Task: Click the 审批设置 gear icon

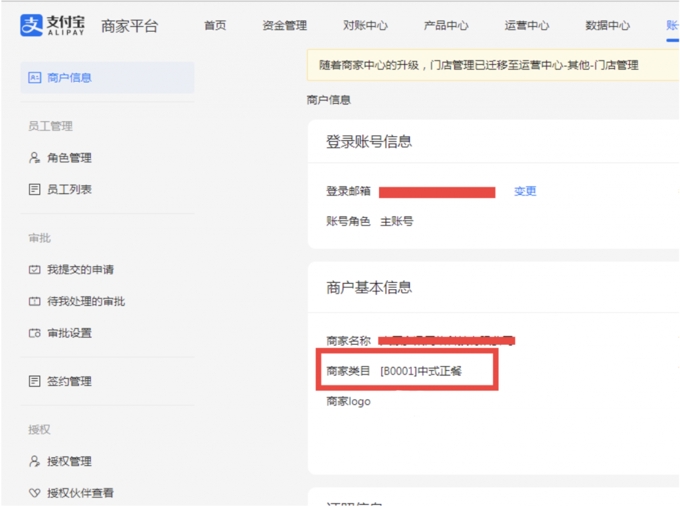Action: pos(34,333)
